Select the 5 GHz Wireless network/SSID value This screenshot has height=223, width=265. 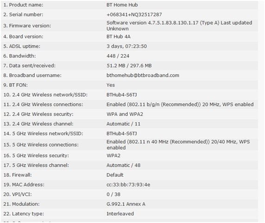(122, 133)
